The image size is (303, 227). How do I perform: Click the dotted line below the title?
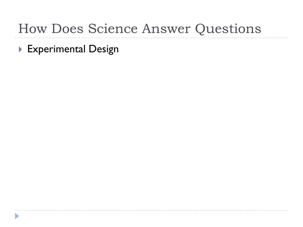(x=151, y=38)
